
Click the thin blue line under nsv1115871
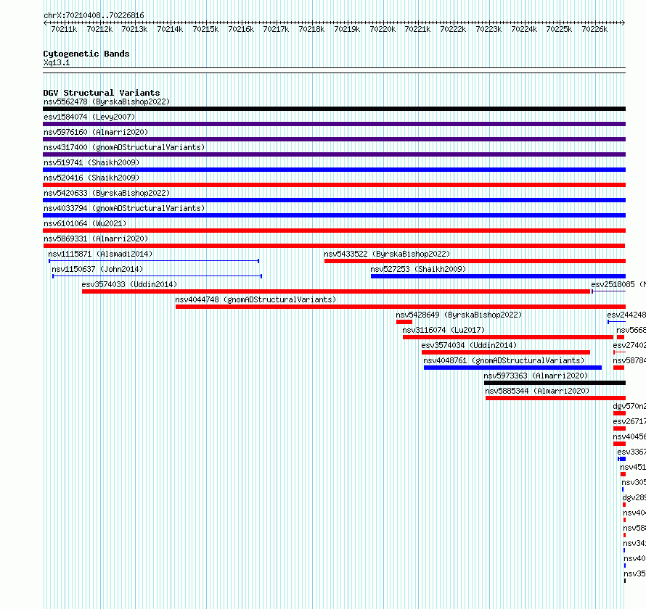pos(154,261)
